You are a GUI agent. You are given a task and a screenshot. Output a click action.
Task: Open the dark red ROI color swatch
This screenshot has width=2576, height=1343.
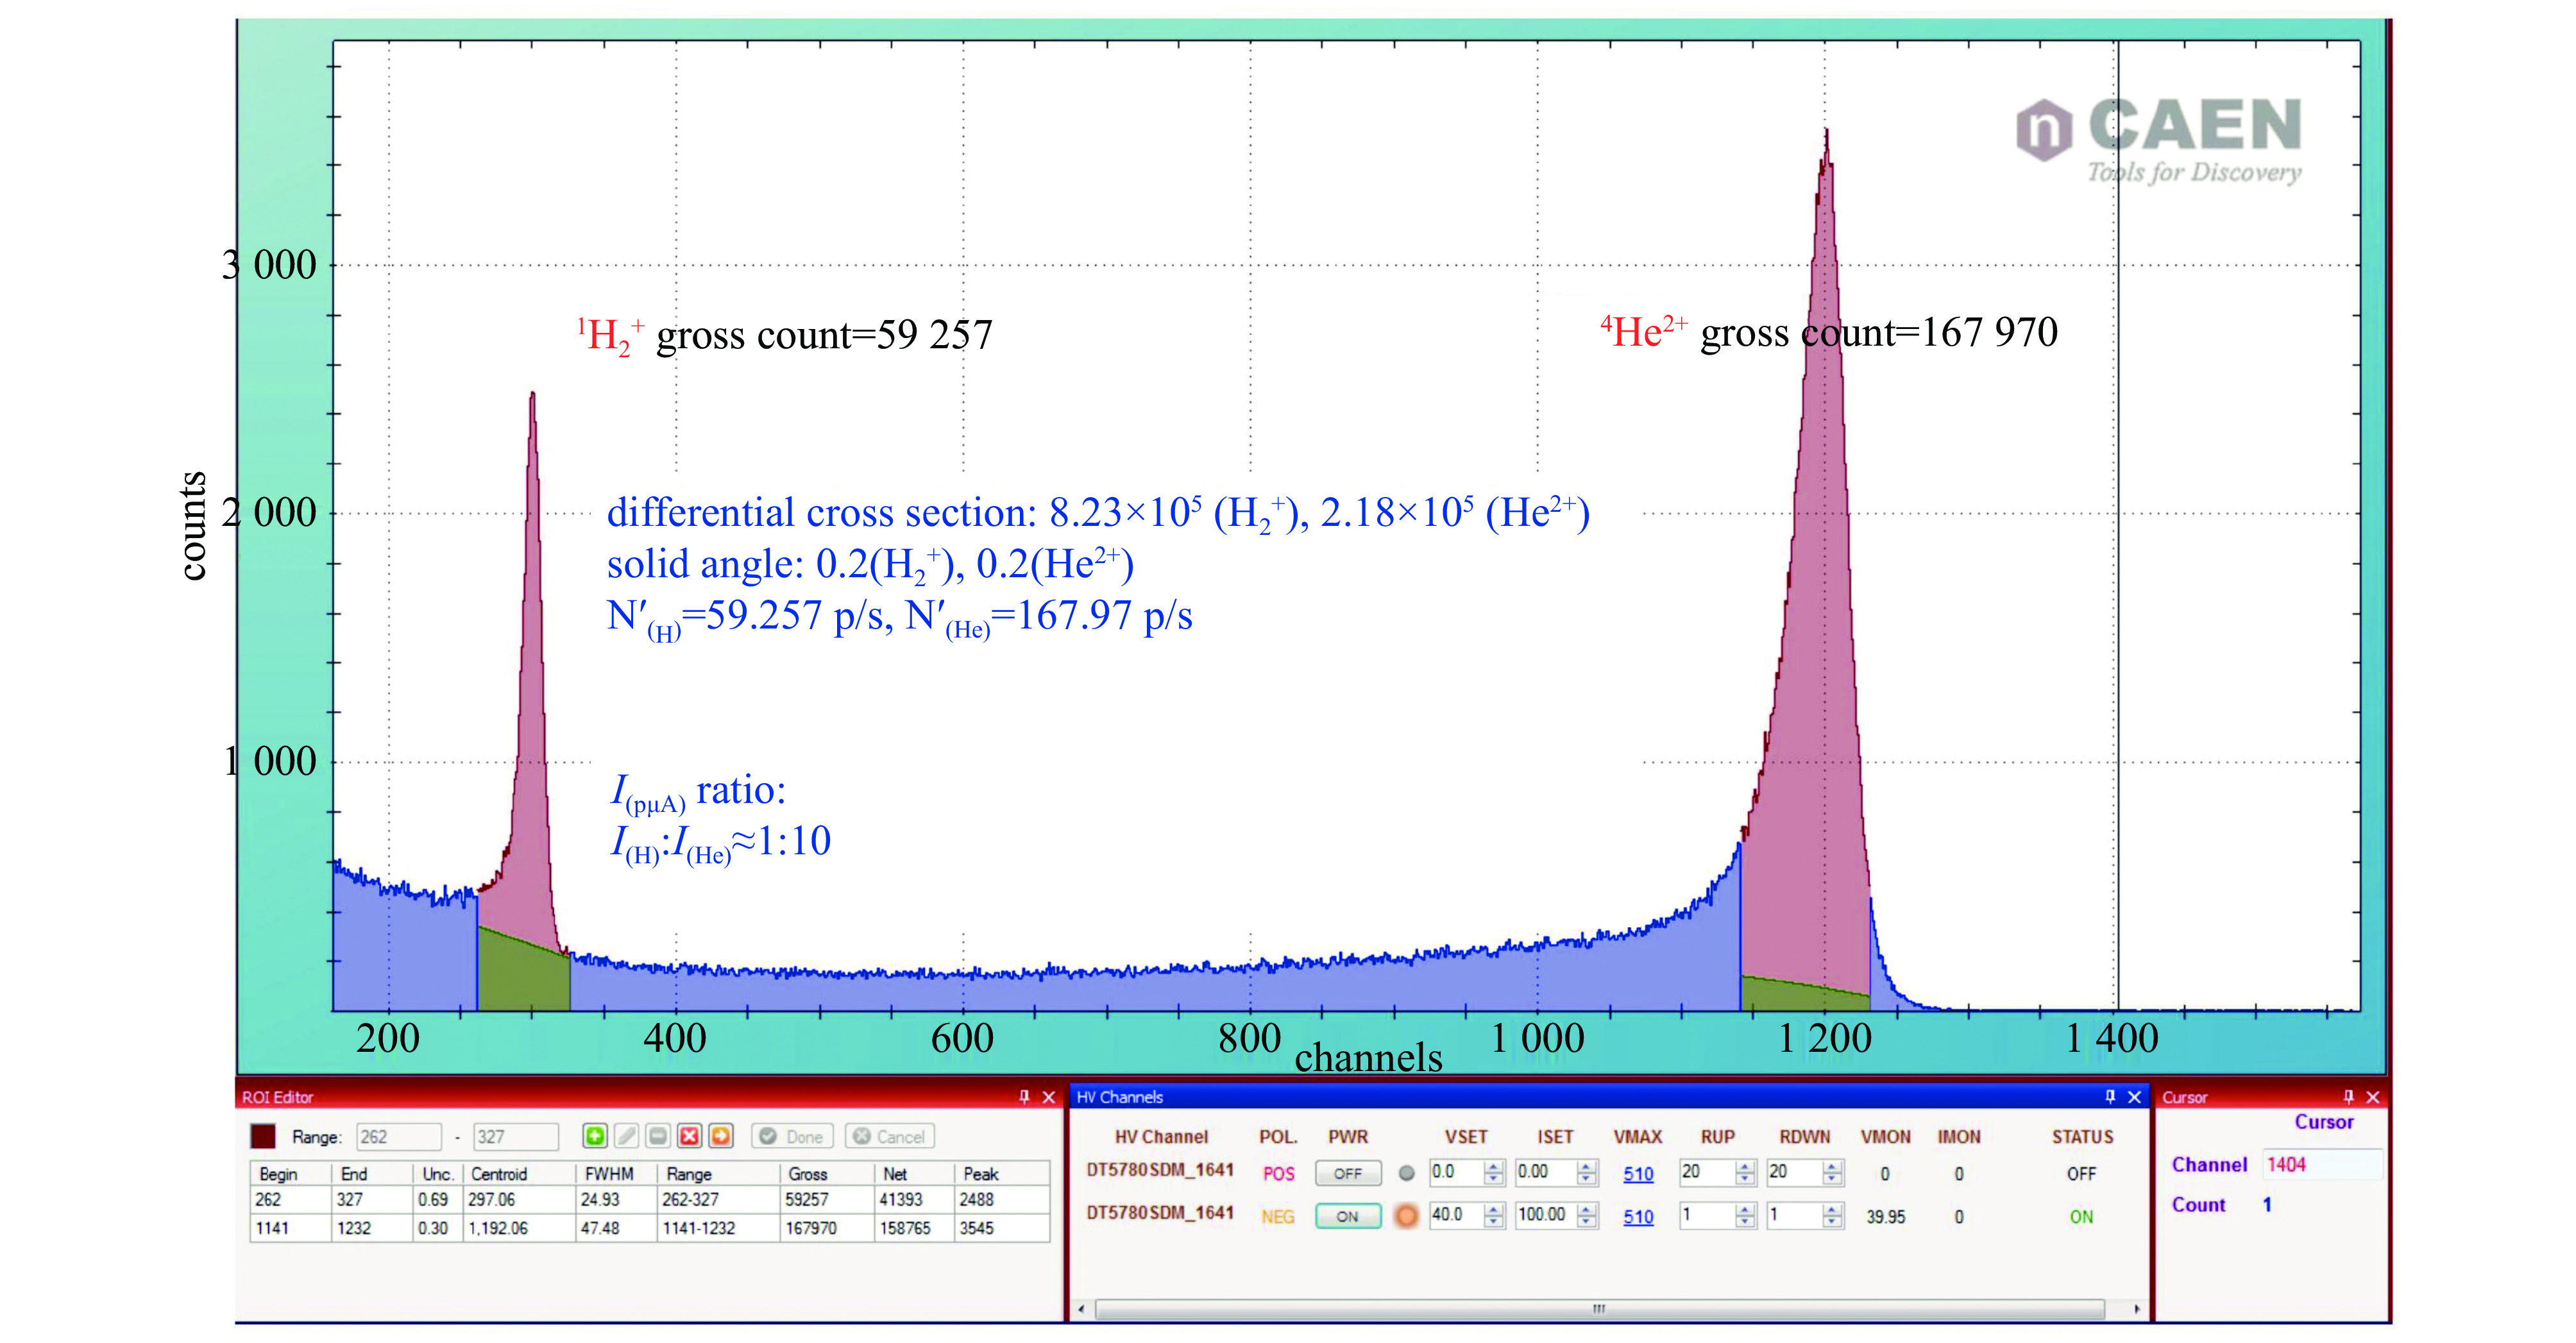[x=263, y=1136]
